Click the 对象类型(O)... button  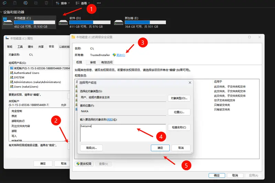[179, 98]
